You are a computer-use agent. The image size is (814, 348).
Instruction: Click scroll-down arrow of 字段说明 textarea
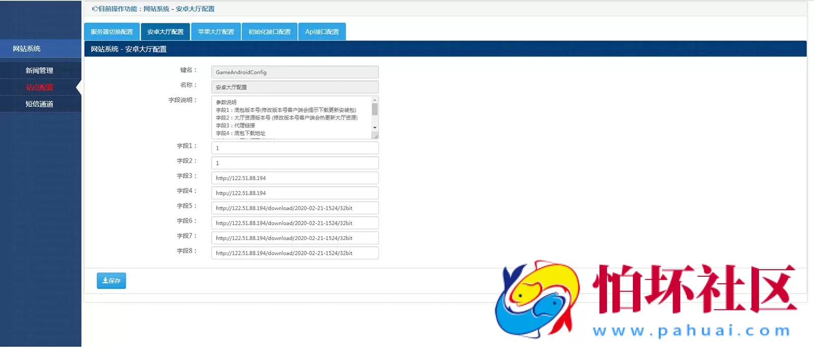375,128
